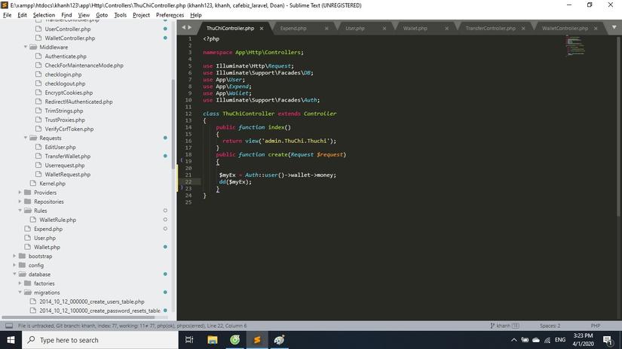622x349 pixels.
Task: Open the Edit menu
Action: tap(22, 15)
